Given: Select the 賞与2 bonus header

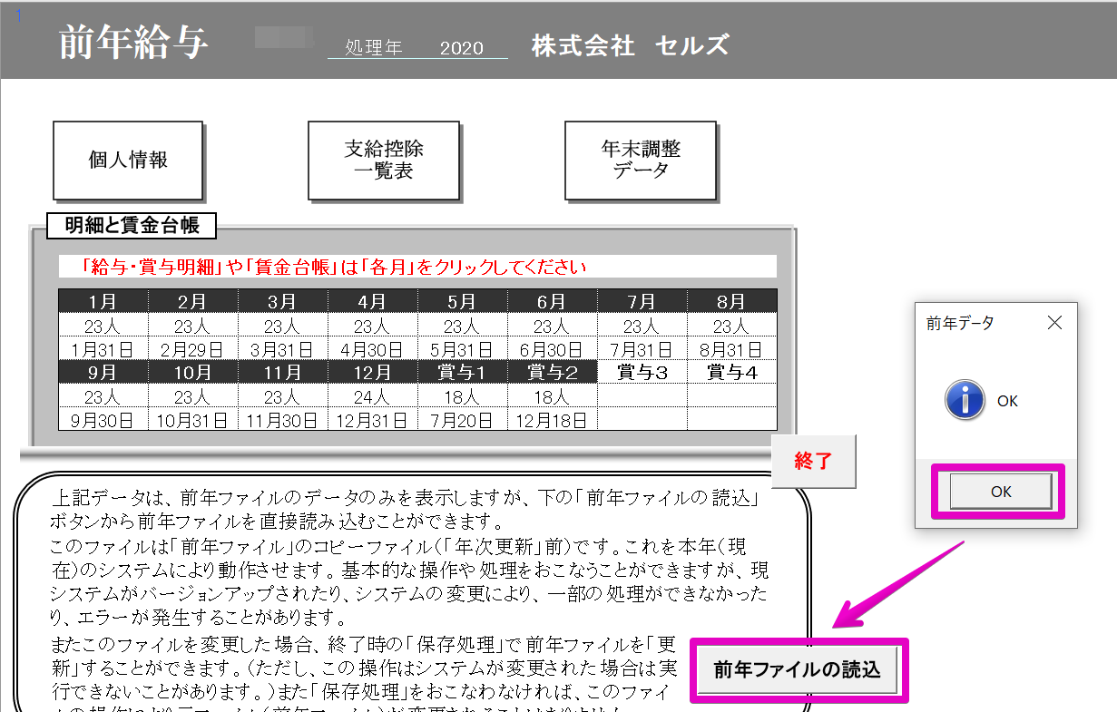Looking at the screenshot, I should [551, 372].
